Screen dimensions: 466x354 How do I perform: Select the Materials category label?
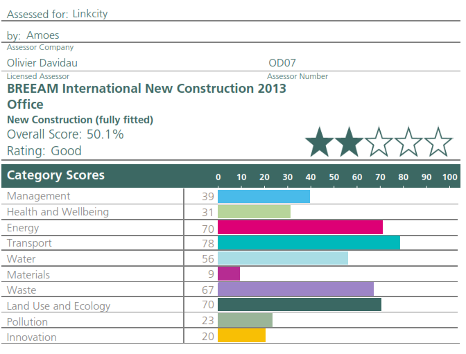28,275
